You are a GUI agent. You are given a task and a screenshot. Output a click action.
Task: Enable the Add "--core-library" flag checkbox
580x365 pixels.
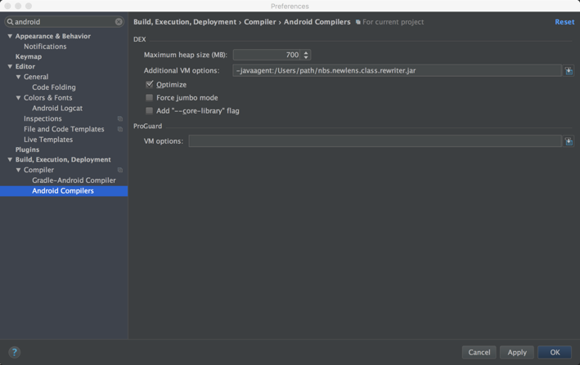point(150,111)
